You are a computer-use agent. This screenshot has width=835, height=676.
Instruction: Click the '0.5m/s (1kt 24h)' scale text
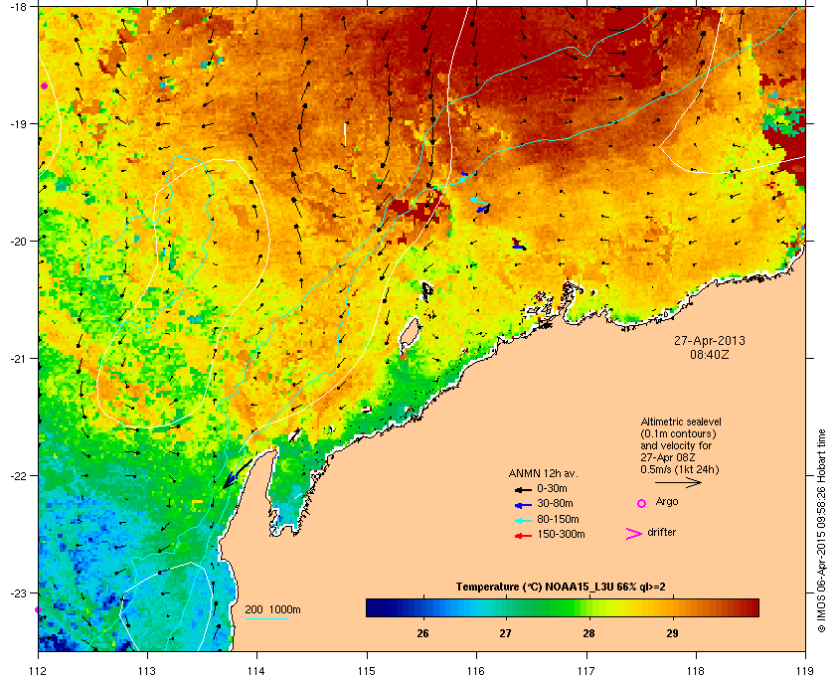[x=680, y=470]
